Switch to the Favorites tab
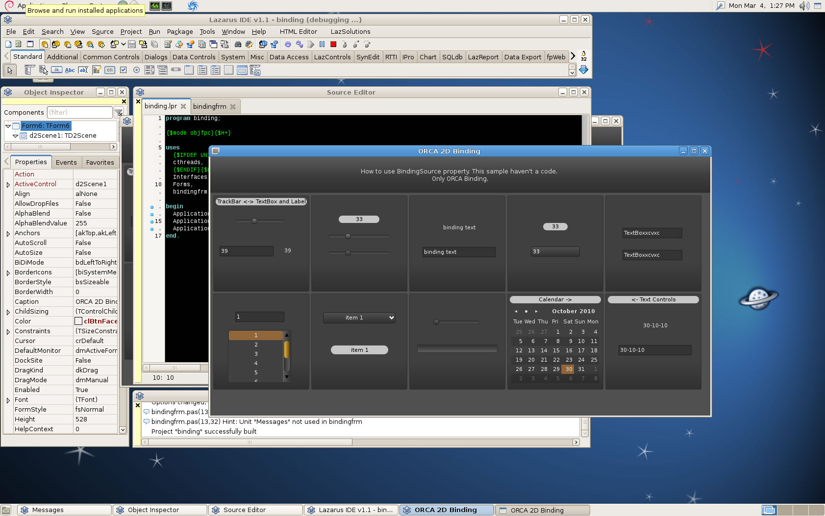 pyautogui.click(x=100, y=162)
